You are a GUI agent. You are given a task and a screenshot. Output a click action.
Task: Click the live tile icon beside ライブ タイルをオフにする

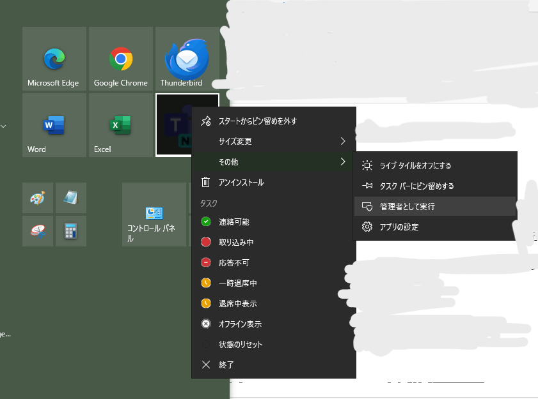[367, 165]
